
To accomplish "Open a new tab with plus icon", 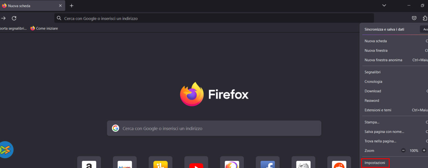I will pos(72,5).
